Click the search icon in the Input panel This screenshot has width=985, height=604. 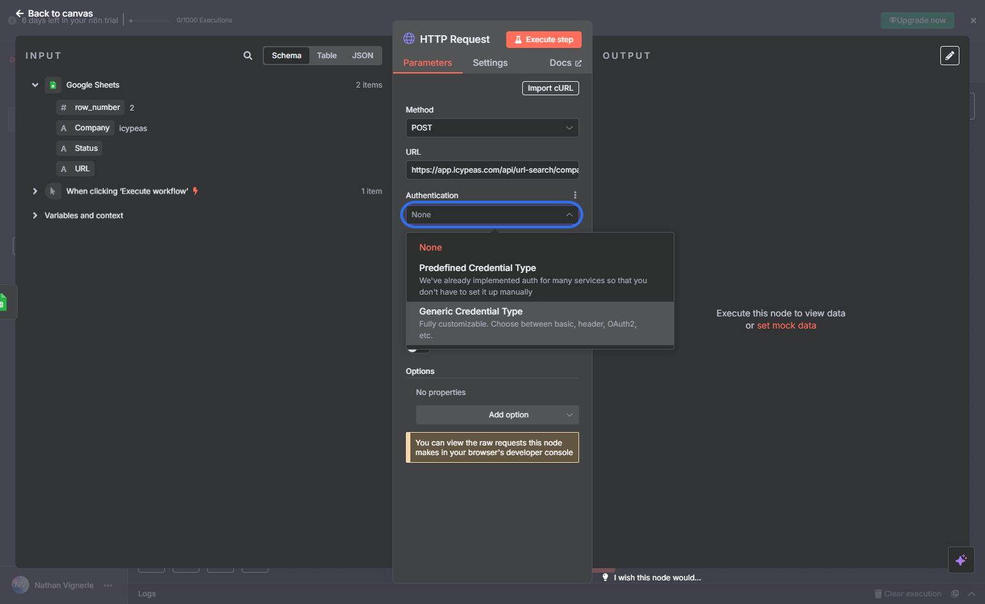(248, 56)
